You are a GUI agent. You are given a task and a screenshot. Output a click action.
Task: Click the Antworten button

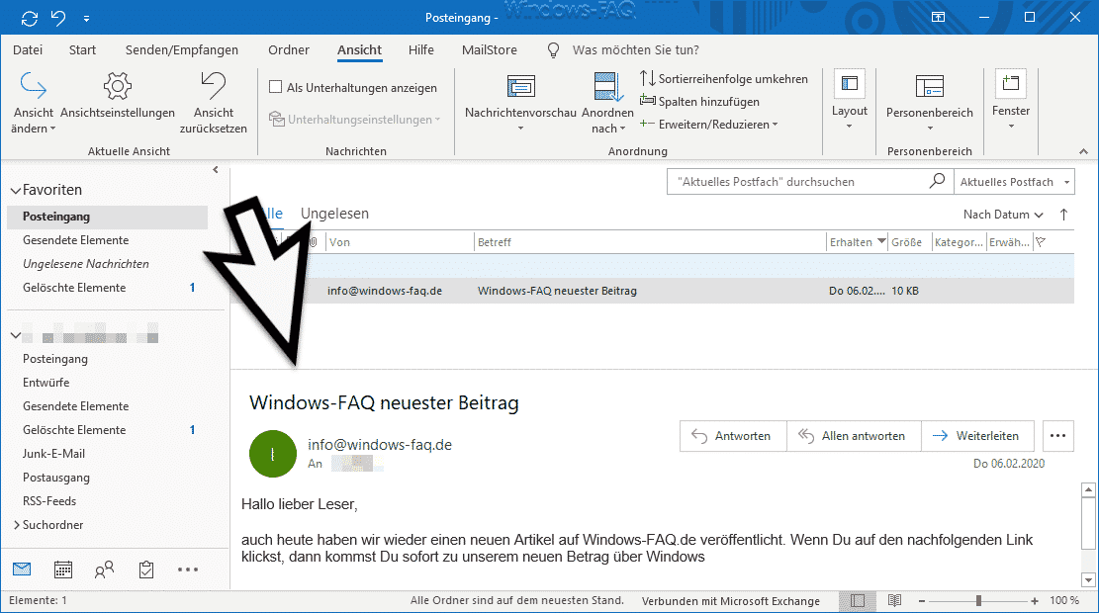click(733, 436)
